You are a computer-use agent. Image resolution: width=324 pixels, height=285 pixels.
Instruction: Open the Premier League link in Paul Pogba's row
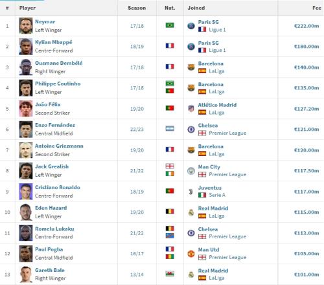tap(227, 257)
